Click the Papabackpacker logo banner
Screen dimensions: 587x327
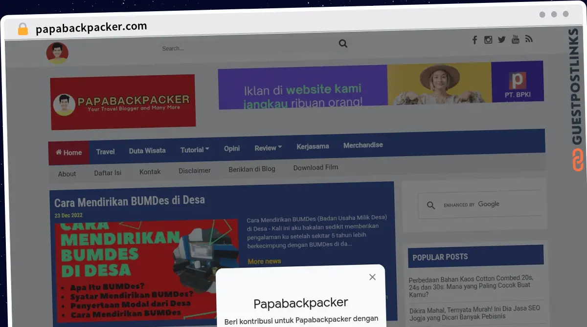pyautogui.click(x=123, y=102)
